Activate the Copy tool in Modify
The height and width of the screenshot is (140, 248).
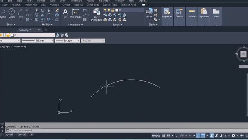pos(37,15)
